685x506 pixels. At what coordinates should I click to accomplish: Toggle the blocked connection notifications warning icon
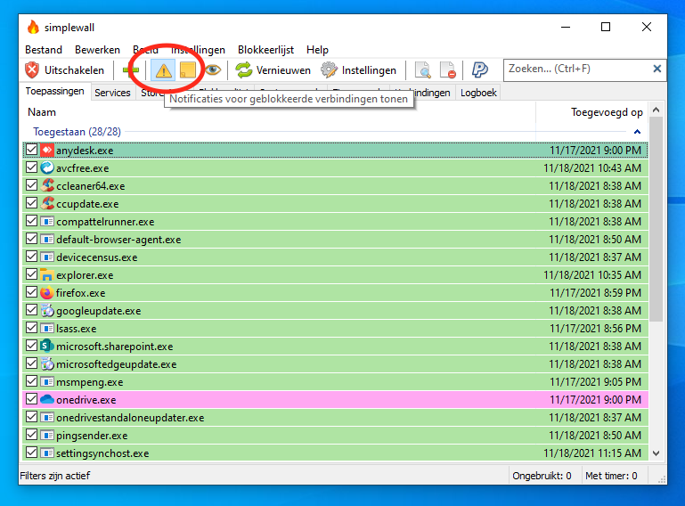pos(163,70)
